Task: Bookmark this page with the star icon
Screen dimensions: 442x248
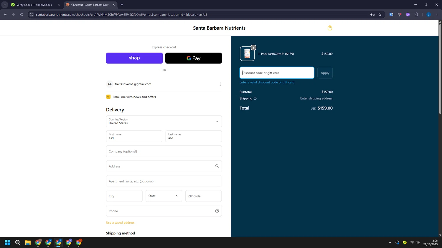Action: [380, 14]
